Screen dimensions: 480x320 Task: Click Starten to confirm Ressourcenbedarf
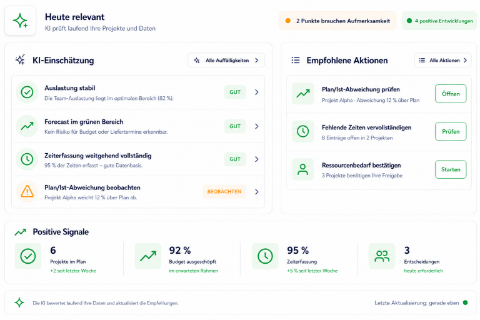pyautogui.click(x=451, y=169)
